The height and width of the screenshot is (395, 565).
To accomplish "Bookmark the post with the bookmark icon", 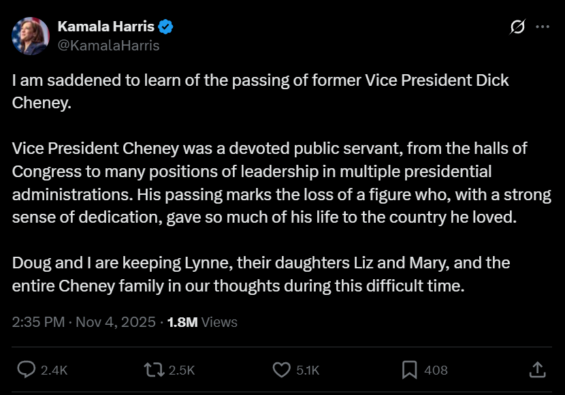I will (409, 370).
